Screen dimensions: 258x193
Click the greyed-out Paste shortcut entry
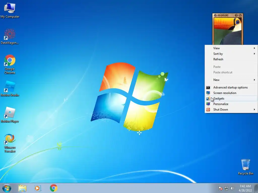[x=231, y=72]
